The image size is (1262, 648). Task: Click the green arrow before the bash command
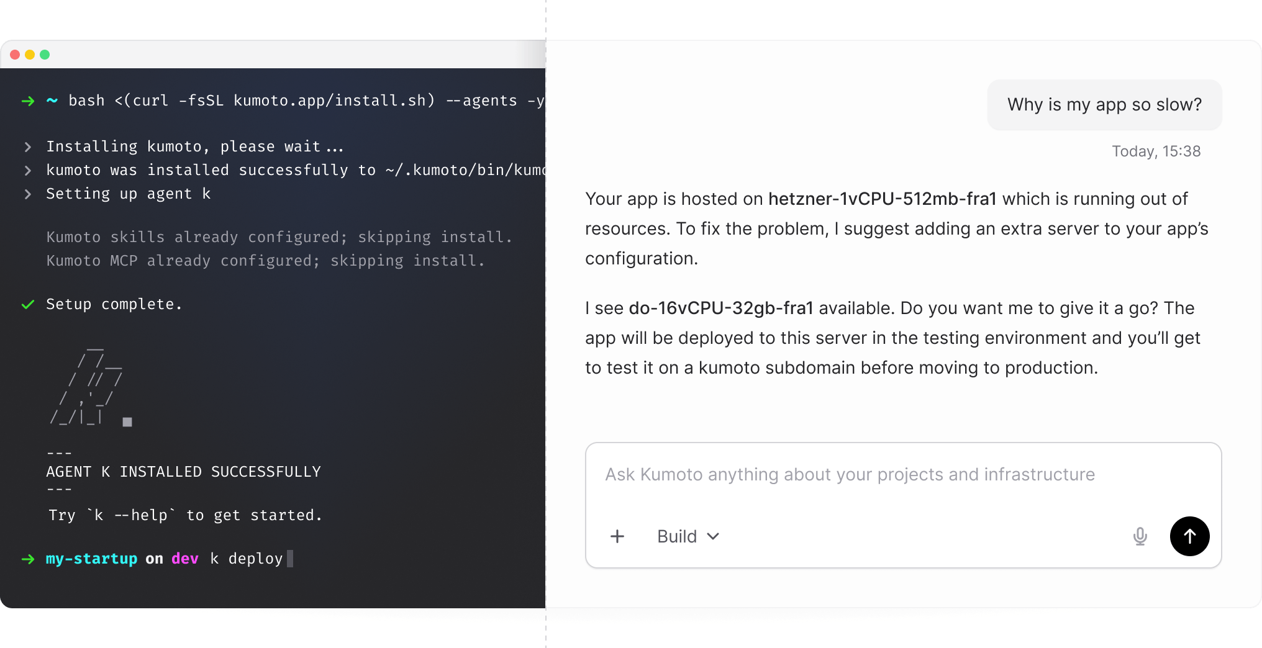tap(28, 101)
